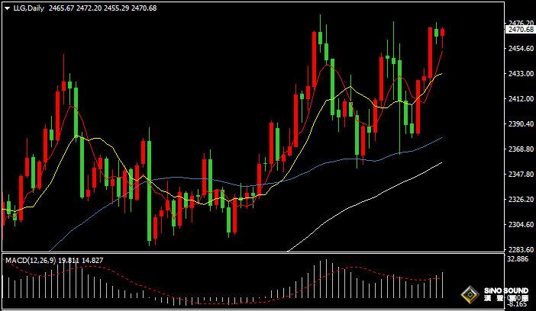536x311 pixels.
Task: Select the highlighted current price tag 2470.68
Action: pos(519,29)
